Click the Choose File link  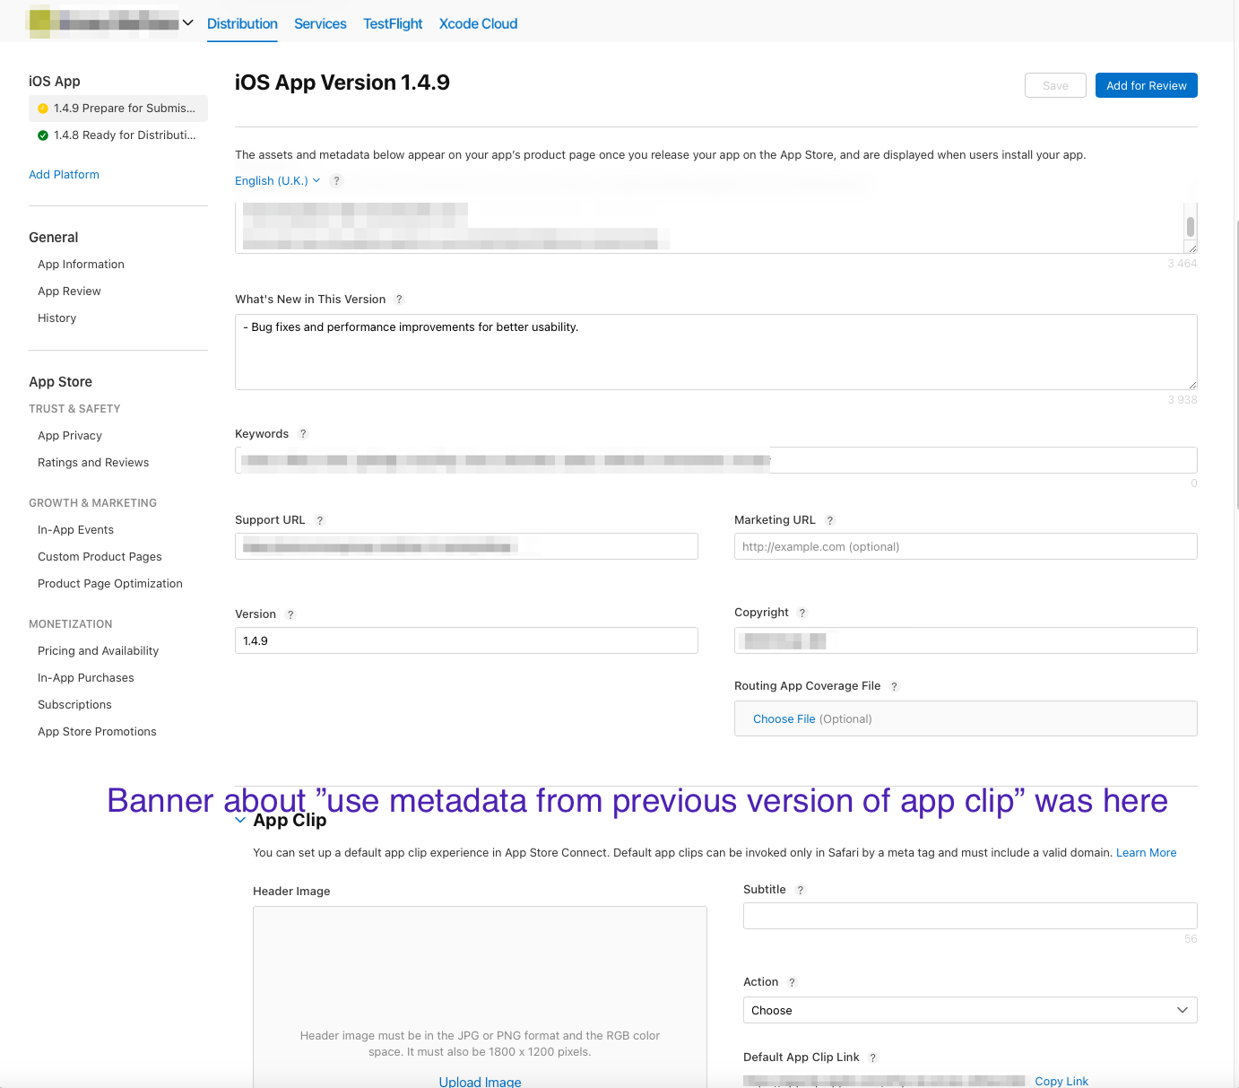click(784, 719)
